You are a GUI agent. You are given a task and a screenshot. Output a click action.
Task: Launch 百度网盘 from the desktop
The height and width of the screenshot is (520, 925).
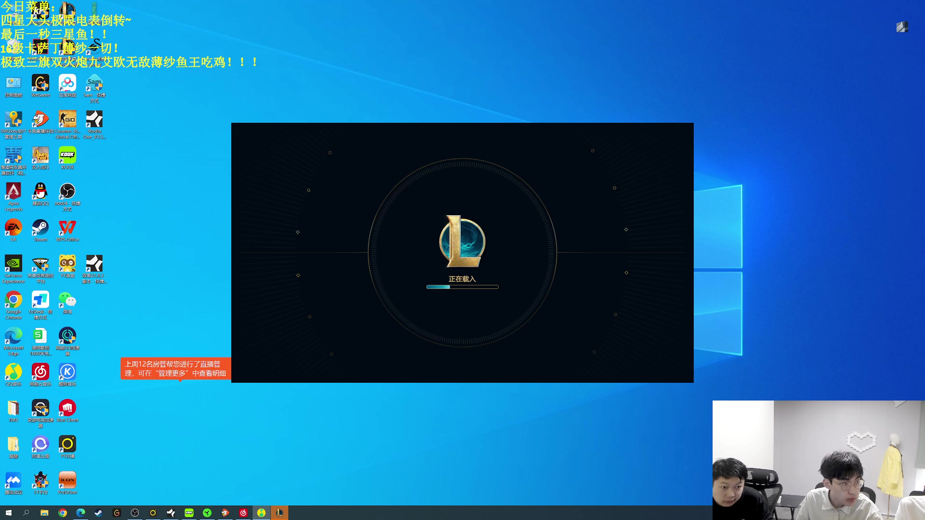point(68,86)
